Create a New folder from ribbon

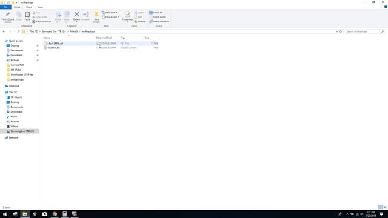[96, 17]
